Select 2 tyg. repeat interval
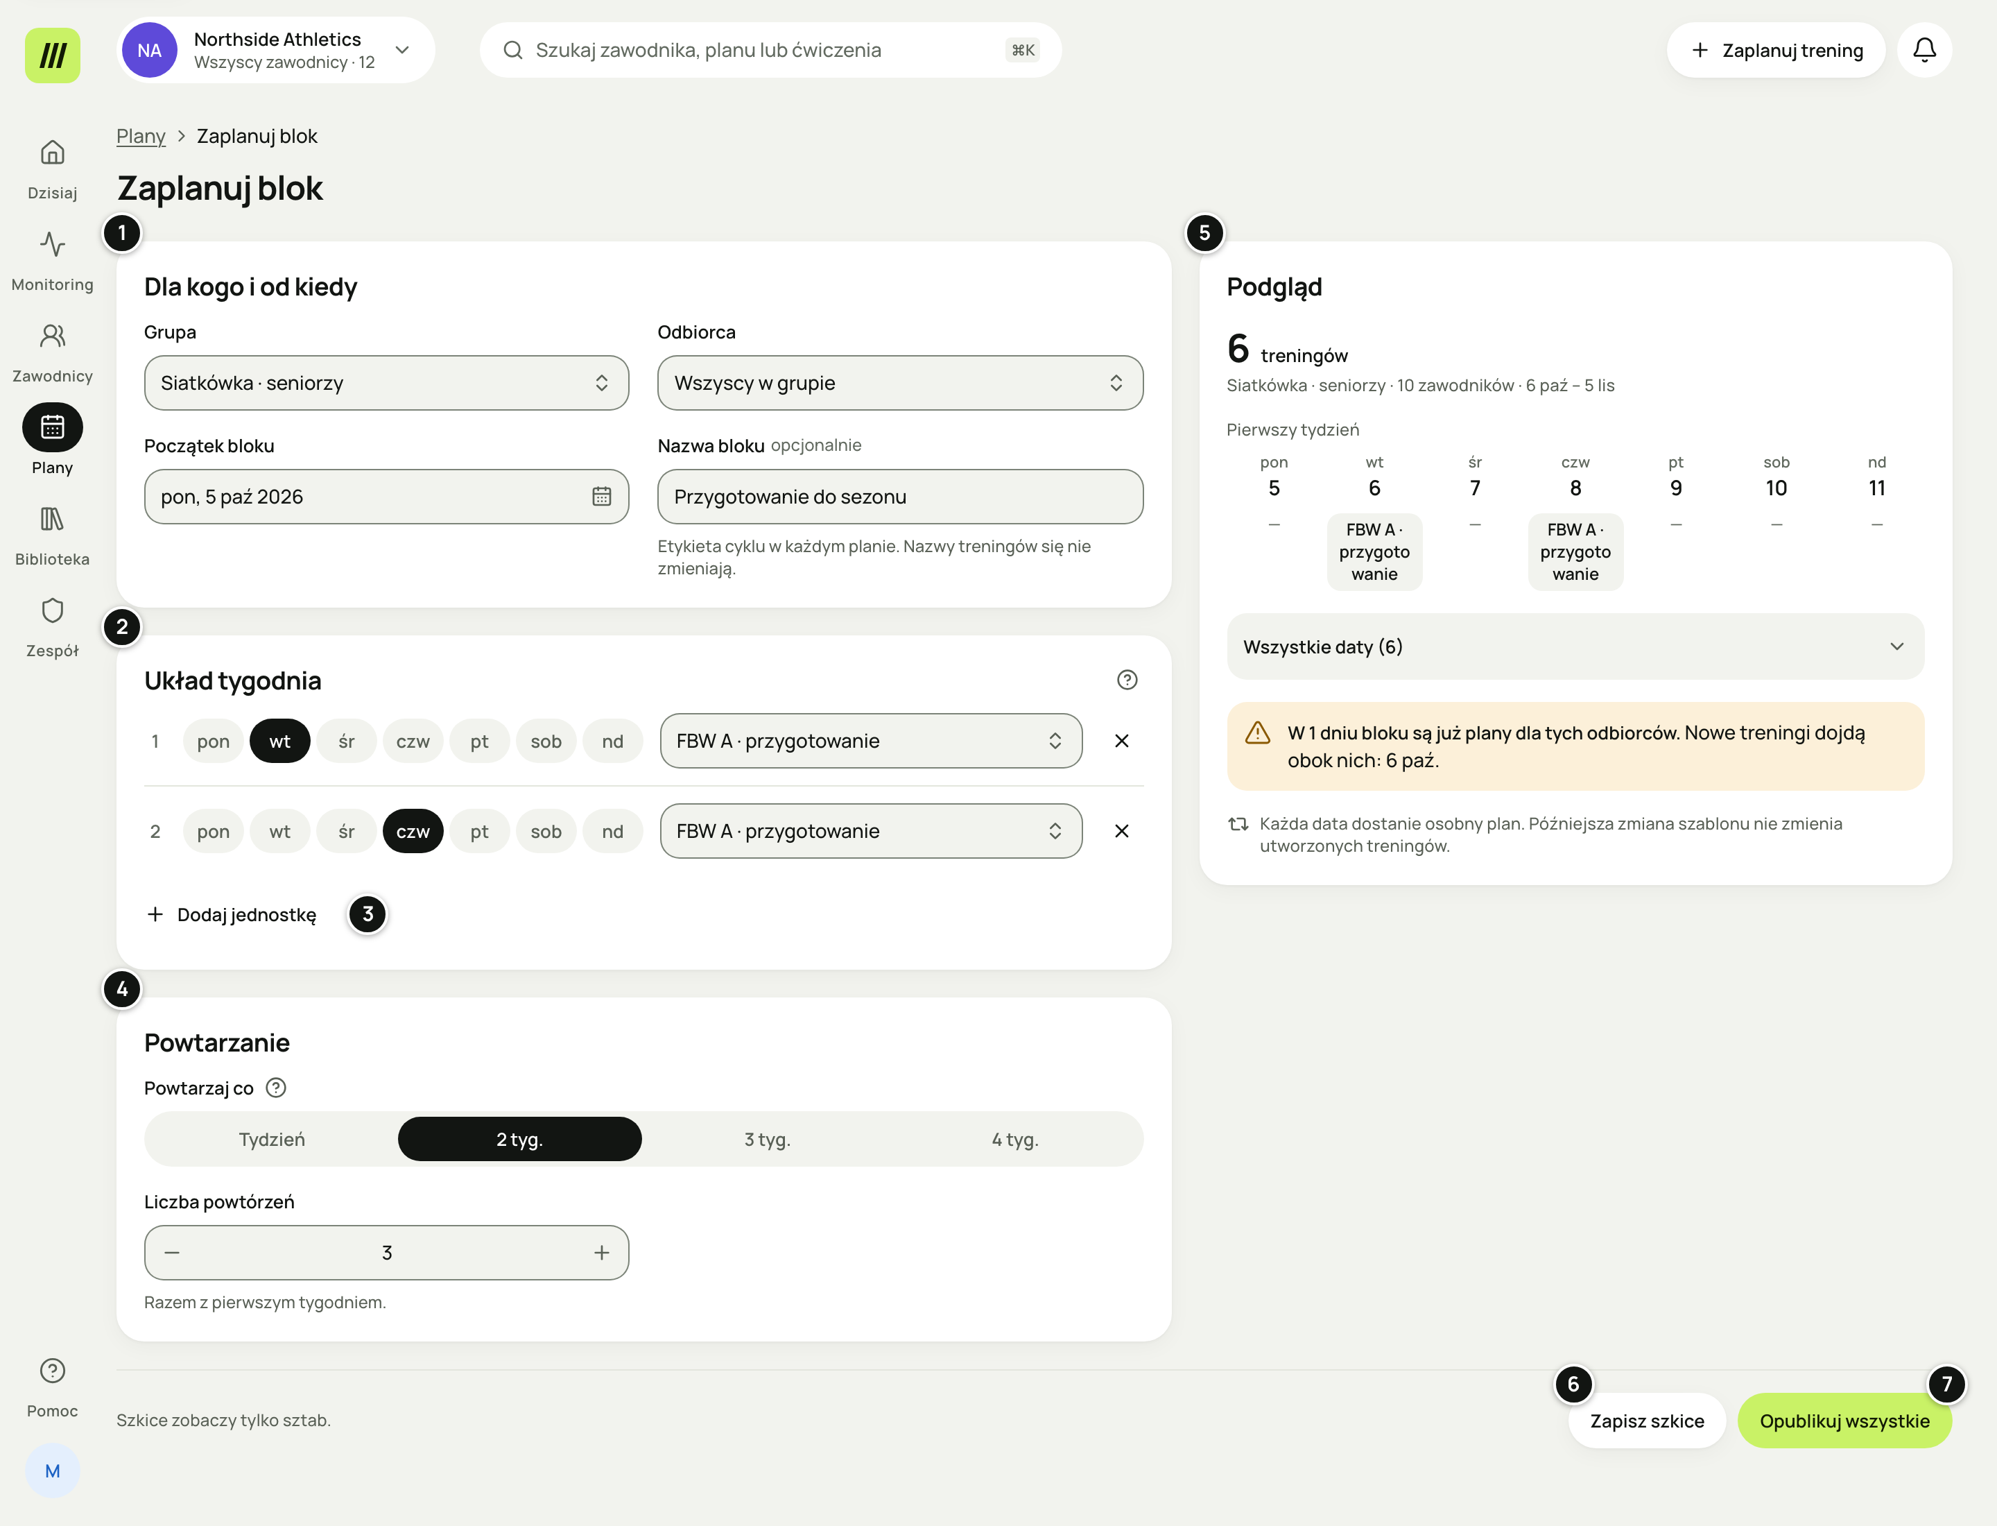The image size is (1997, 1526). point(519,1138)
